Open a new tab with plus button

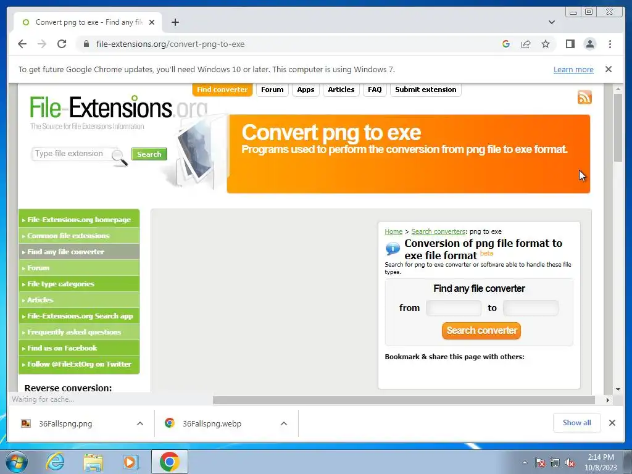pos(175,22)
